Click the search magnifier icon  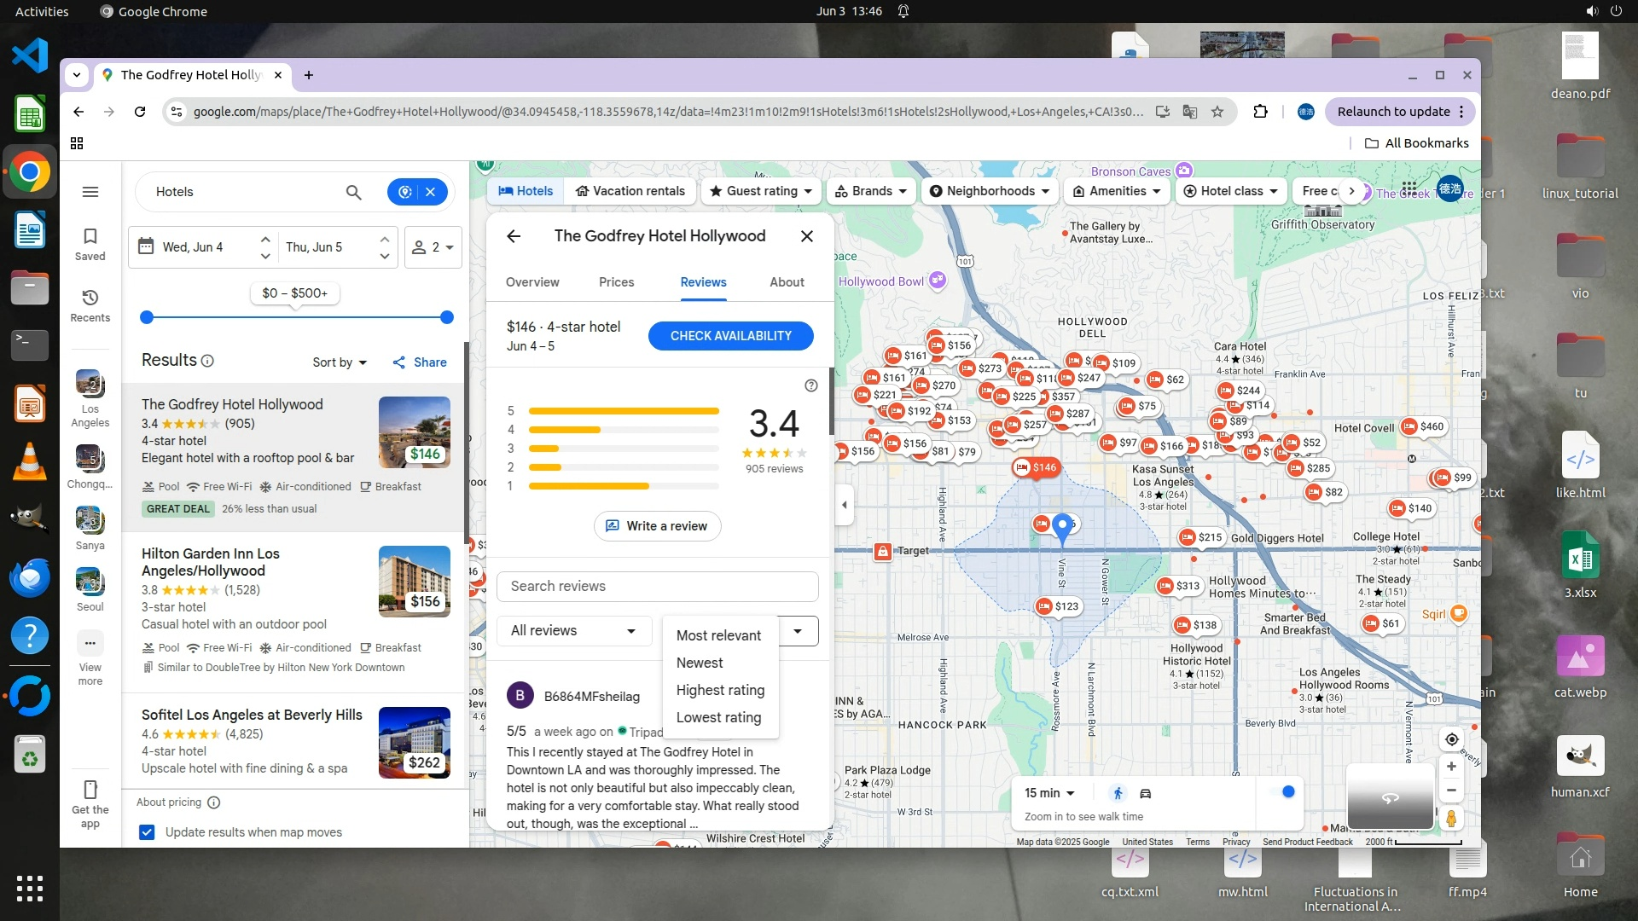coord(353,192)
